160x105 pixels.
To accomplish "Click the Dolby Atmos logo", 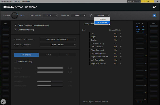I will point(13,7).
